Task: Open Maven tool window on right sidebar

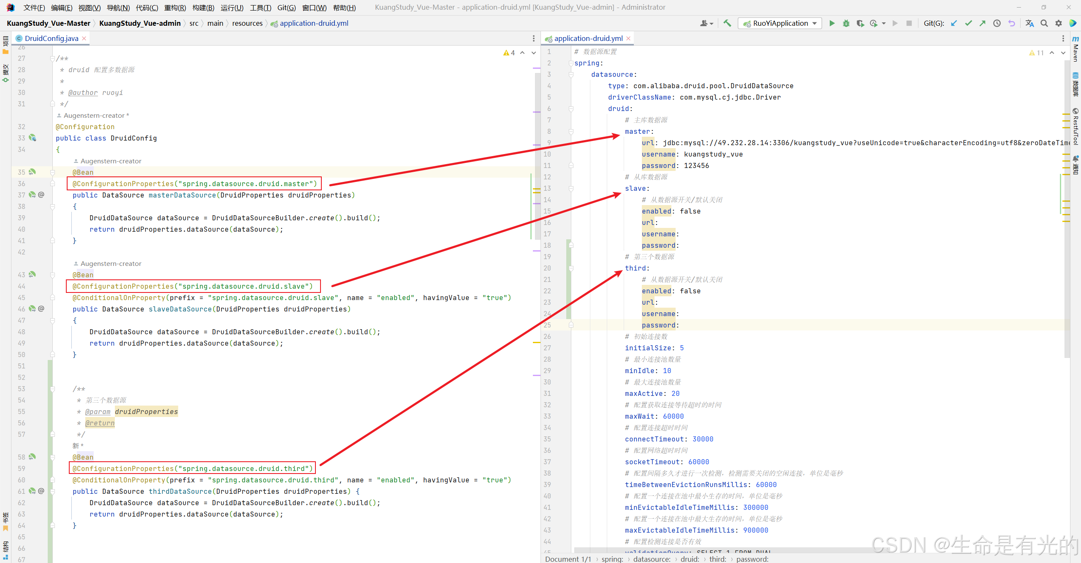Action: 1076,49
